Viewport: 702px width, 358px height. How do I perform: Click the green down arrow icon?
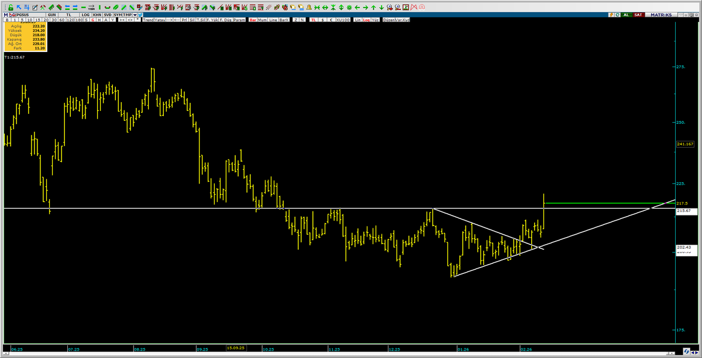tap(381, 8)
